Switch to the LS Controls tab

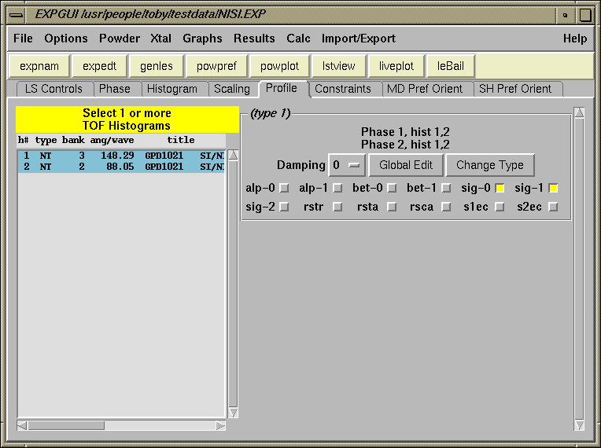coord(53,89)
